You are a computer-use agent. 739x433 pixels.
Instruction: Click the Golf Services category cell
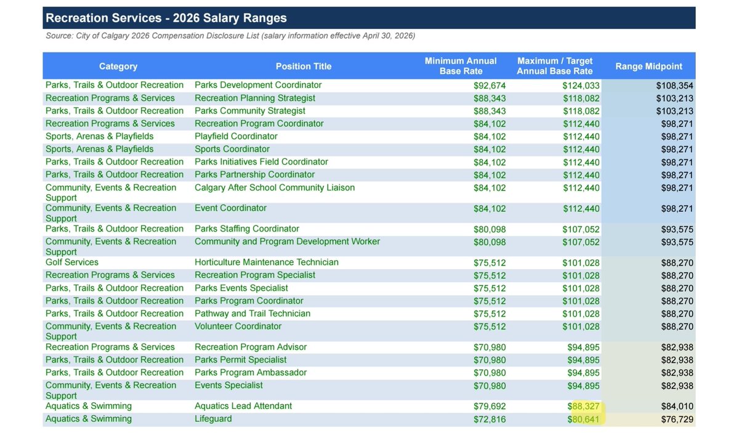[x=71, y=262]
